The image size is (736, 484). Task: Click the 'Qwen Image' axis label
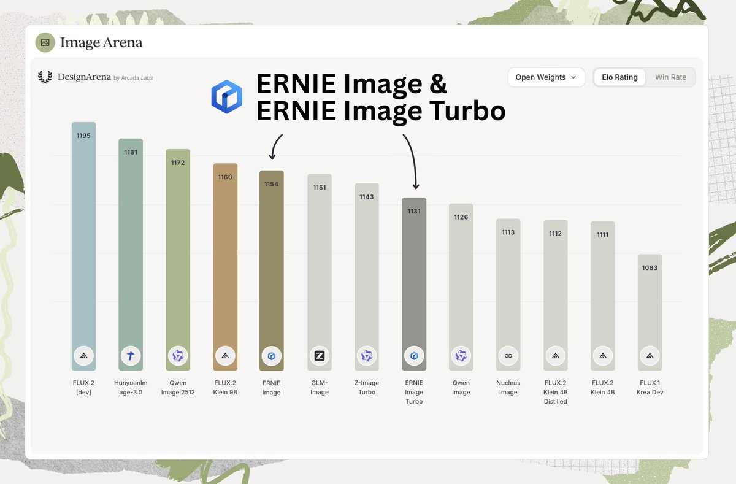coord(461,388)
